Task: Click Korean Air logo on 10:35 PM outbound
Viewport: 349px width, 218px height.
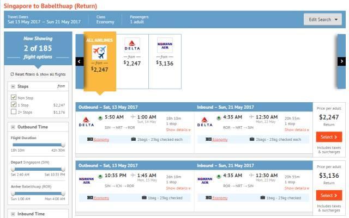Action: 86,180
